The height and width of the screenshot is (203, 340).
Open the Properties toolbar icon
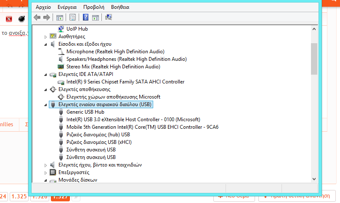coord(72,18)
